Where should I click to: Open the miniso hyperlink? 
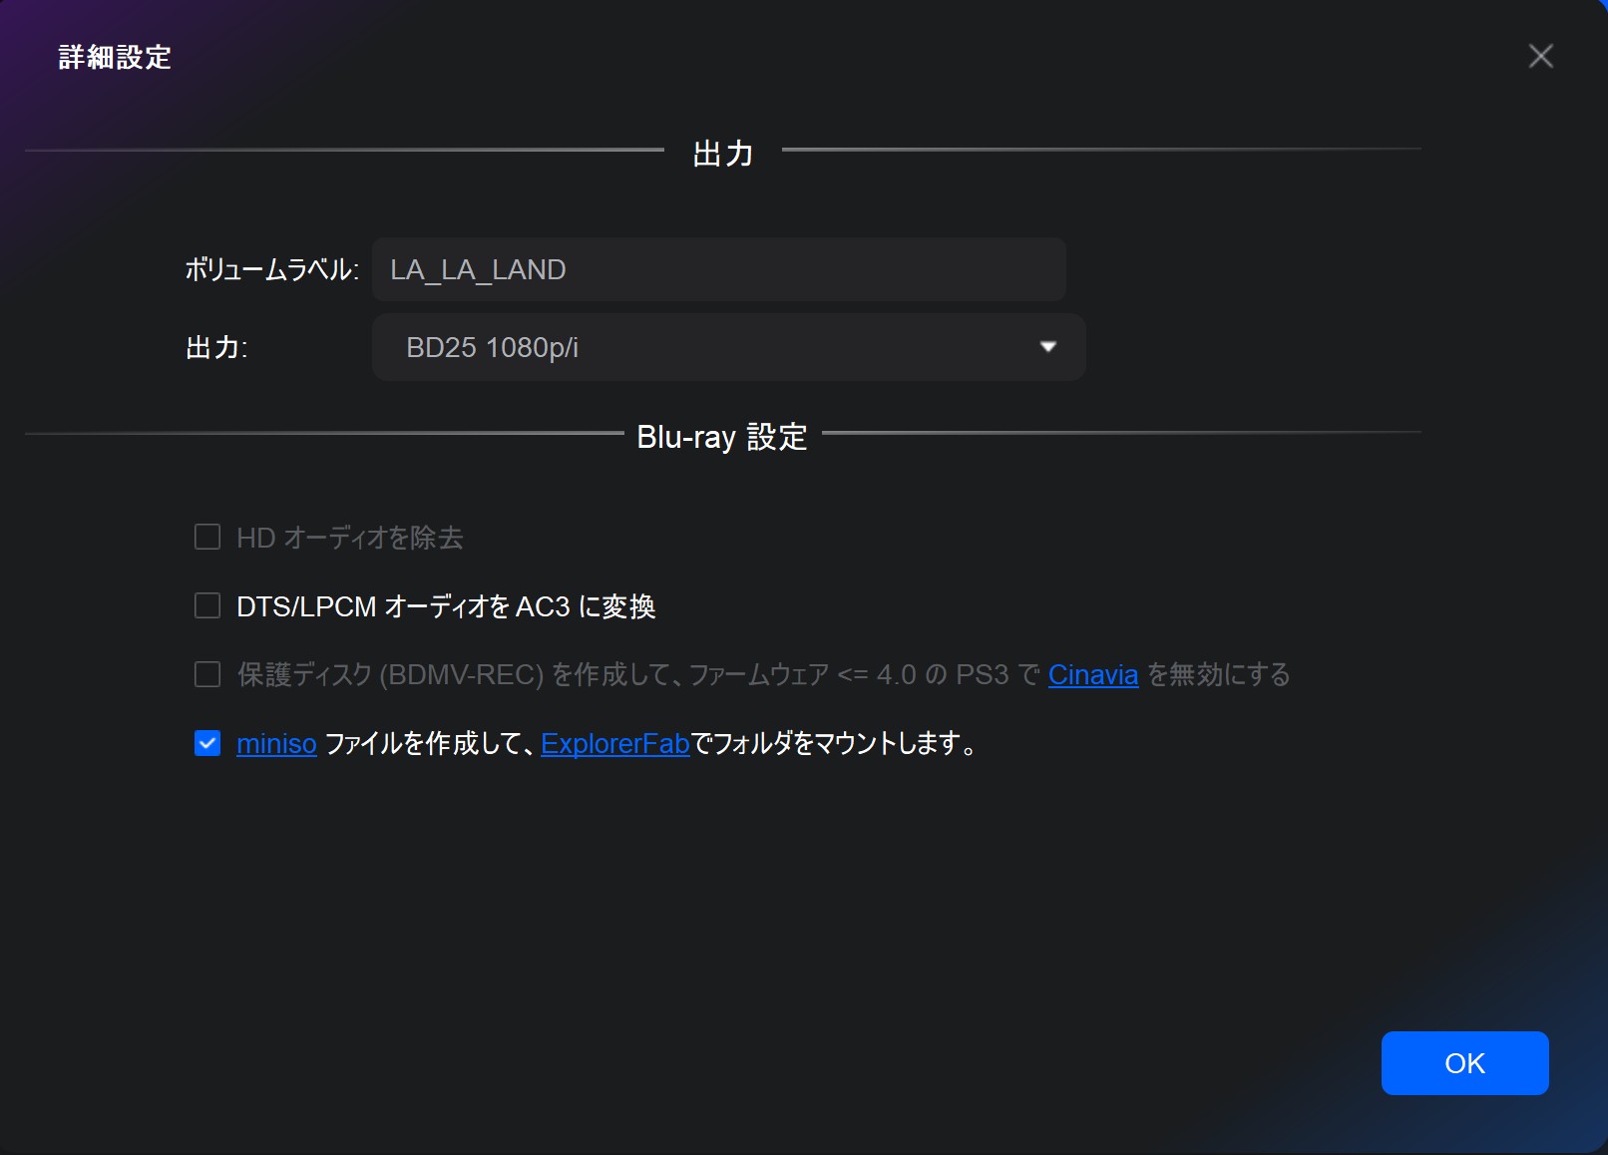[276, 744]
